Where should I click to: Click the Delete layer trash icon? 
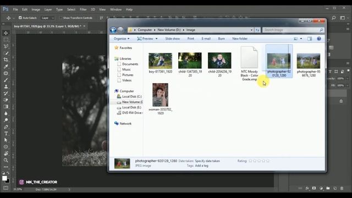click(x=342, y=188)
